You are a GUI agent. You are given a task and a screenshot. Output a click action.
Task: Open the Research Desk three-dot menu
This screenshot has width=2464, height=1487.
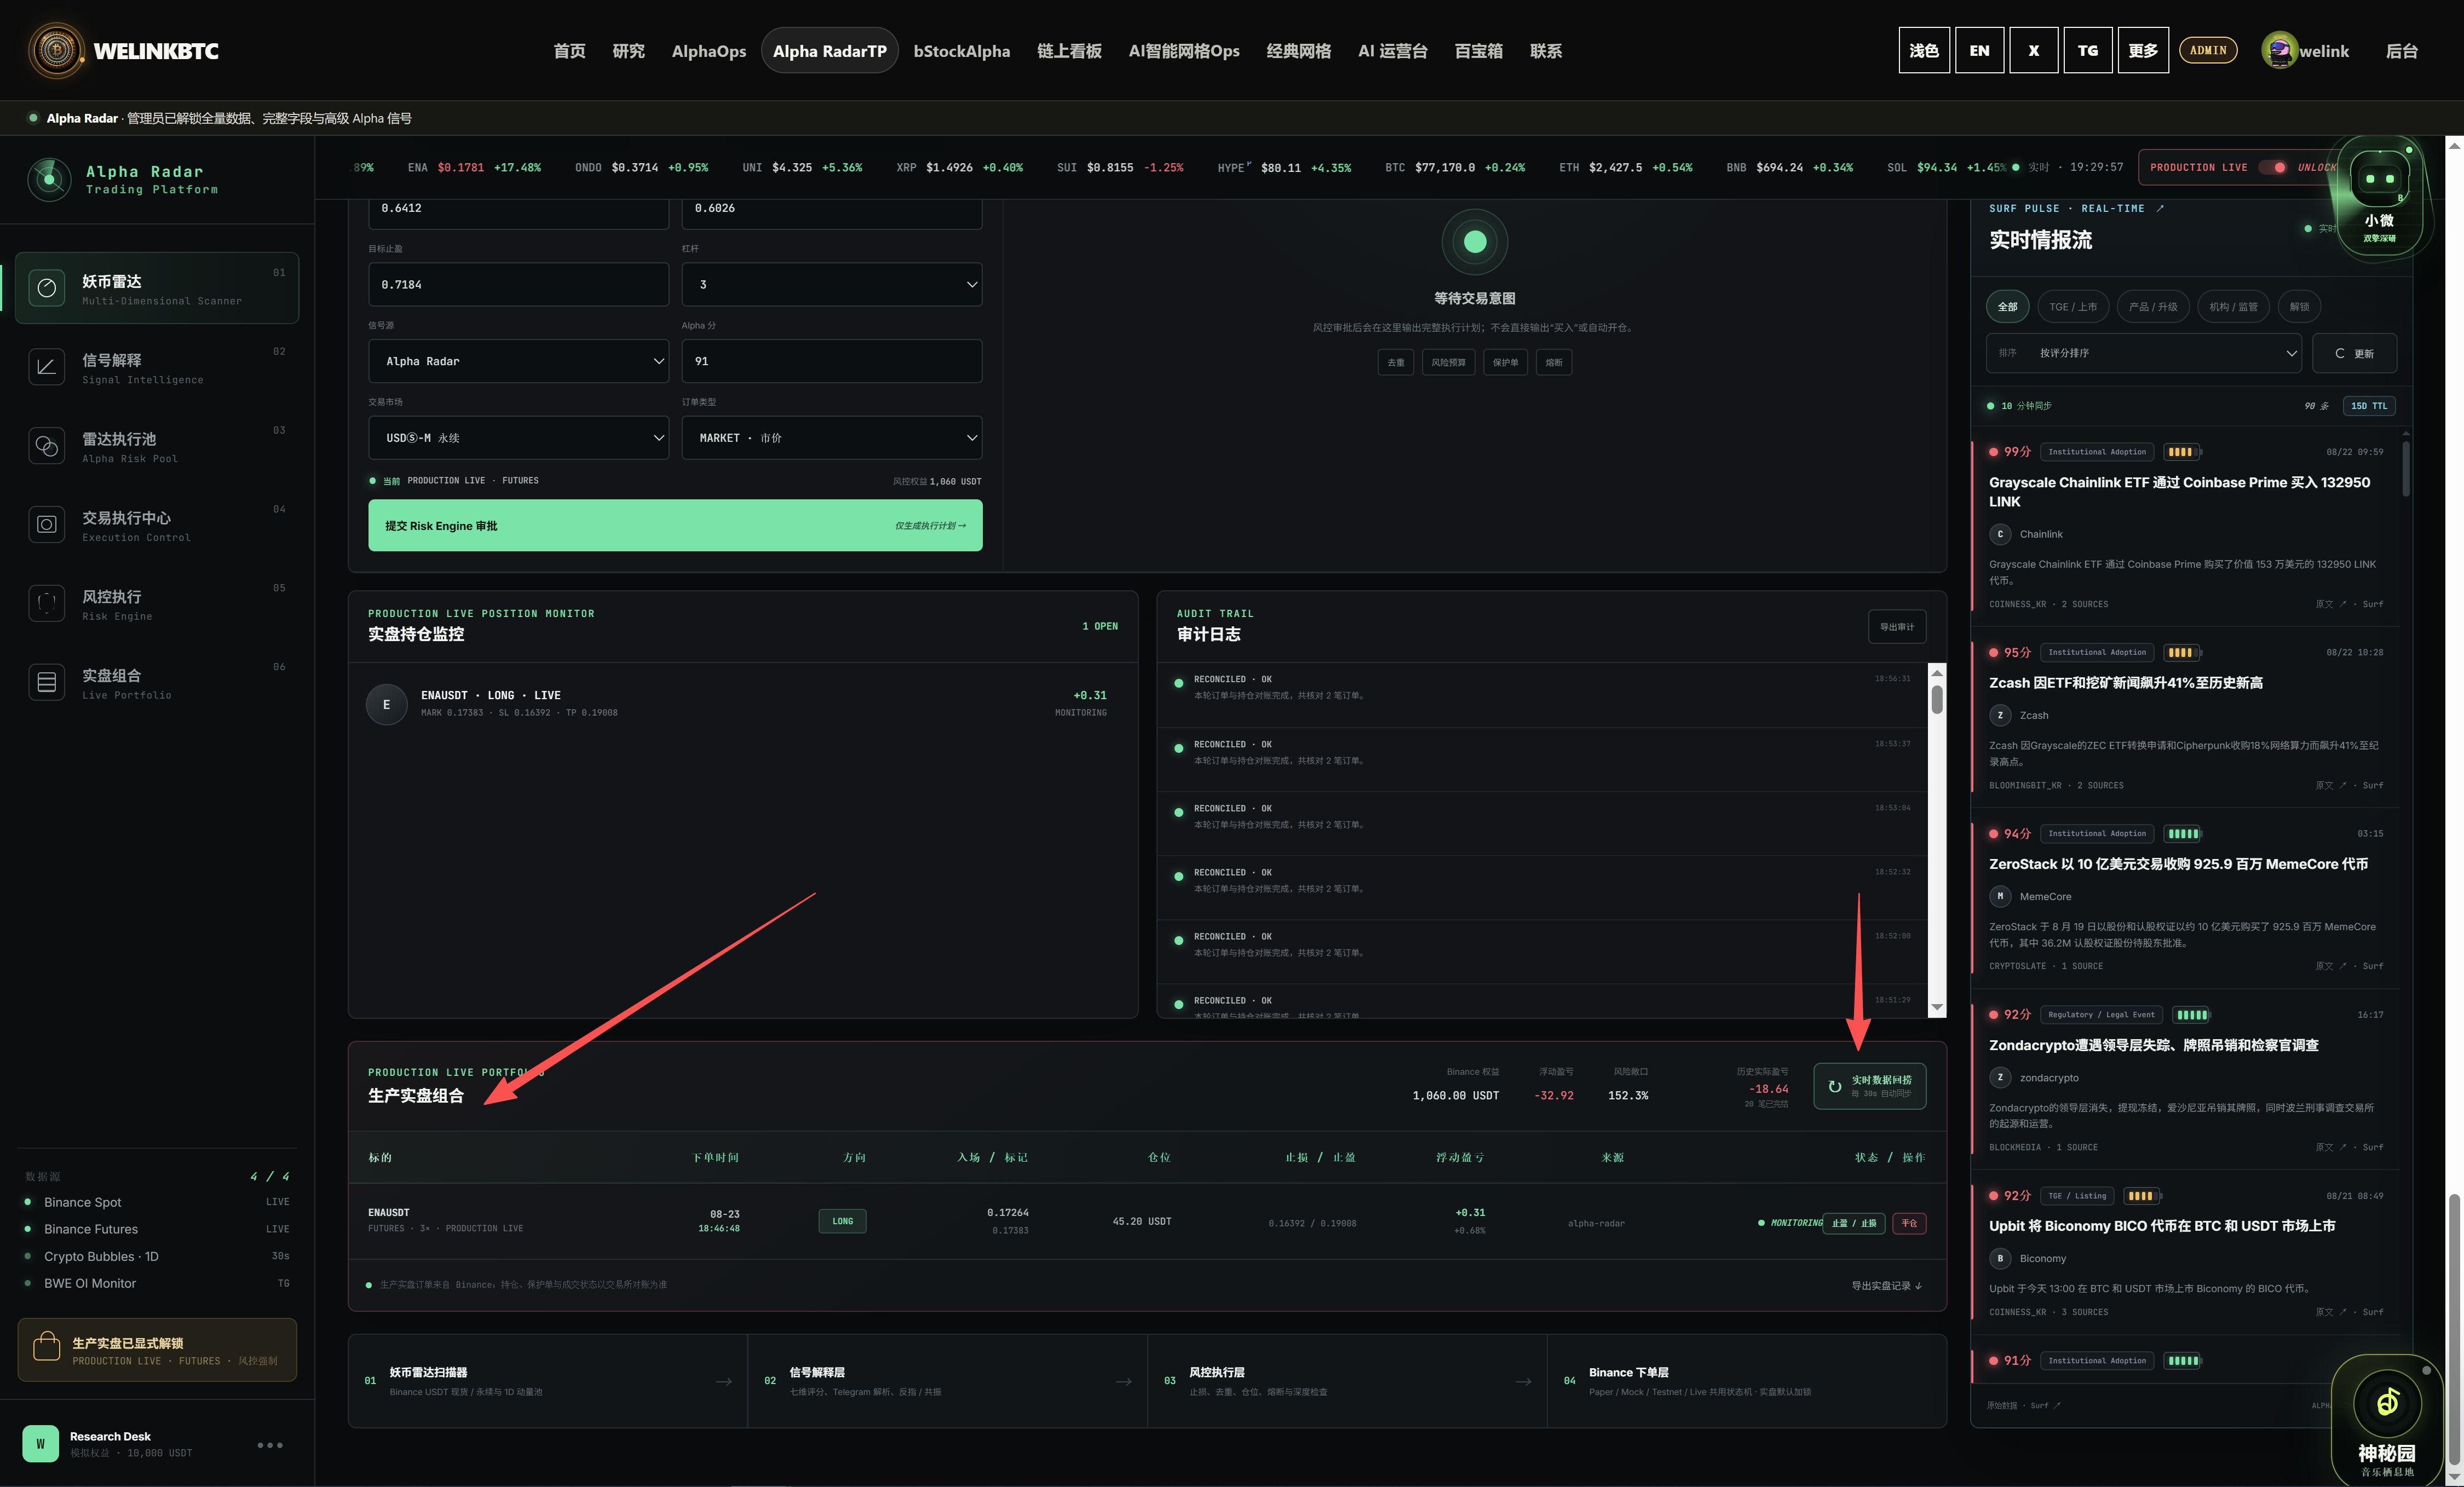pyautogui.click(x=270, y=1445)
